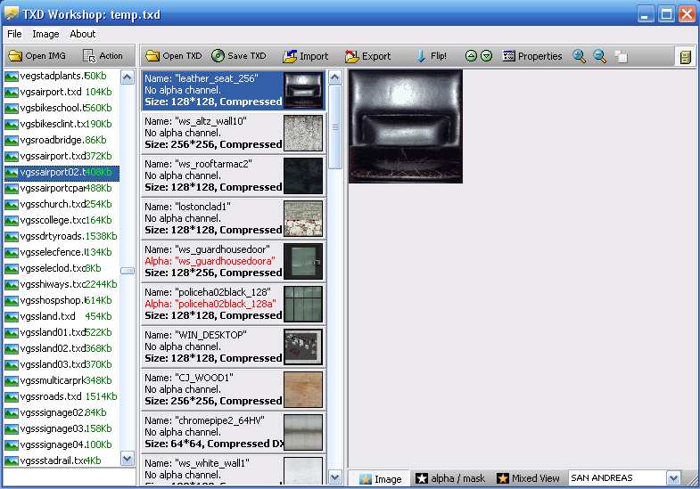Open the Image menu

point(45,34)
